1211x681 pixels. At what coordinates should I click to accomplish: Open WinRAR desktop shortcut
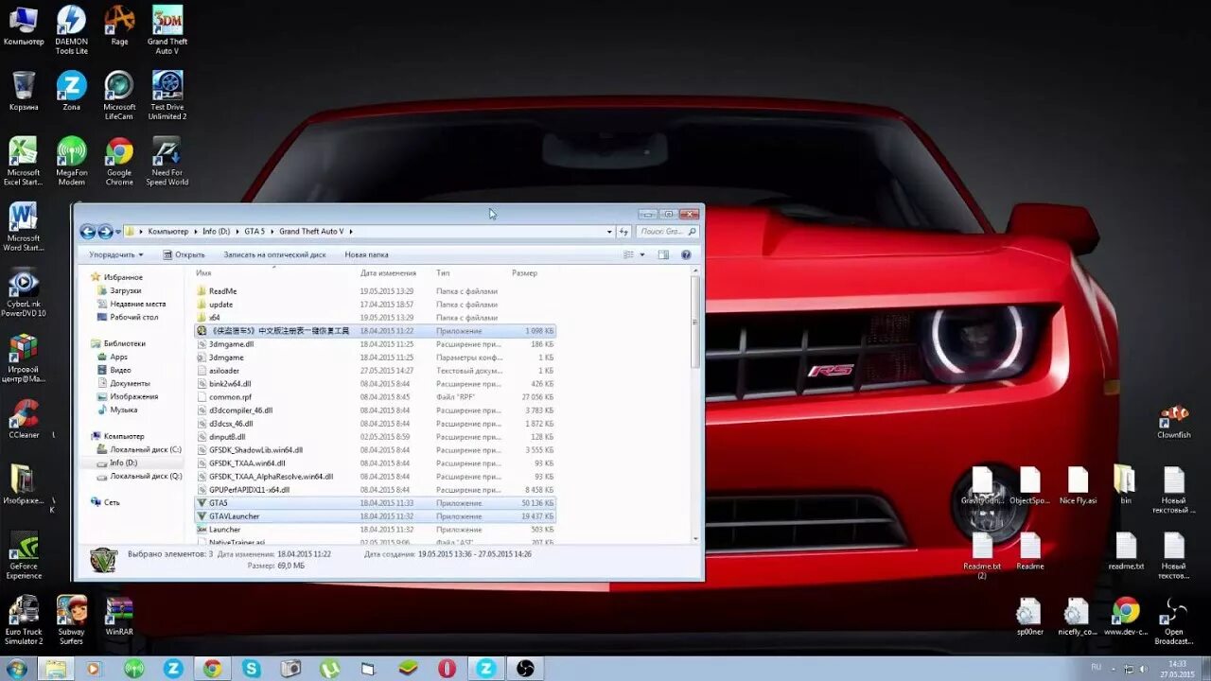coord(119,617)
